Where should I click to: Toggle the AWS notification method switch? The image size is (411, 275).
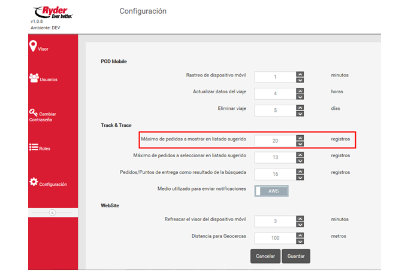coord(271,191)
